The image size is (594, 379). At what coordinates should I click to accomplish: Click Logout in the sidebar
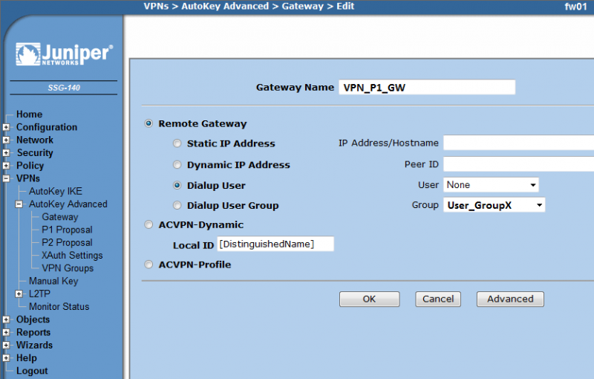click(32, 371)
